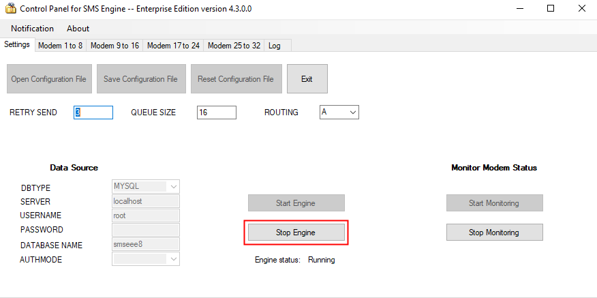This screenshot has width=597, height=298.
Task: Open the About menu
Action: 78,29
